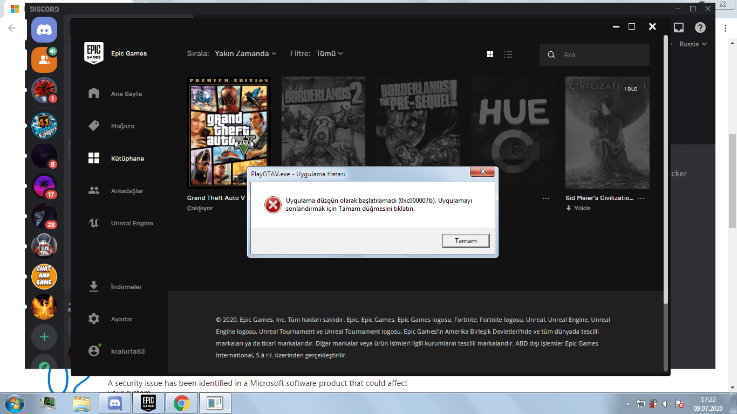Show hidden system tray icons
Viewport: 737px width, 414px height.
click(627, 403)
